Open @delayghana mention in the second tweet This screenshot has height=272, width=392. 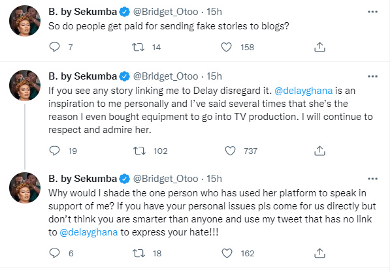coord(304,91)
